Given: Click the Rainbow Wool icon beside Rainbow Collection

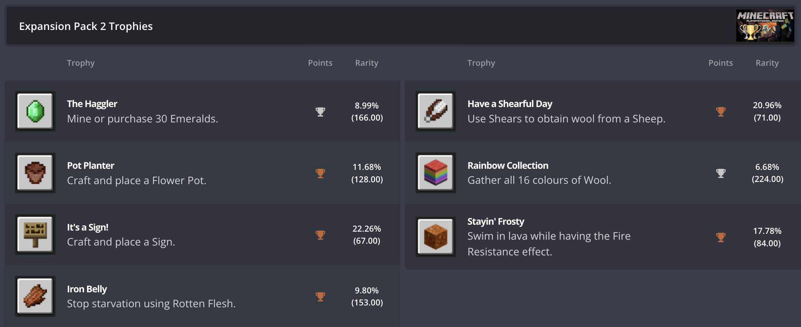Looking at the screenshot, I should pyautogui.click(x=435, y=173).
